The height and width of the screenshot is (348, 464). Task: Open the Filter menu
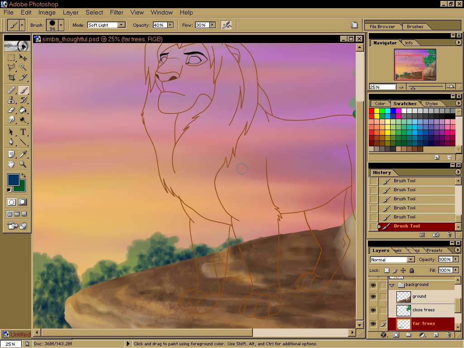pos(116,12)
